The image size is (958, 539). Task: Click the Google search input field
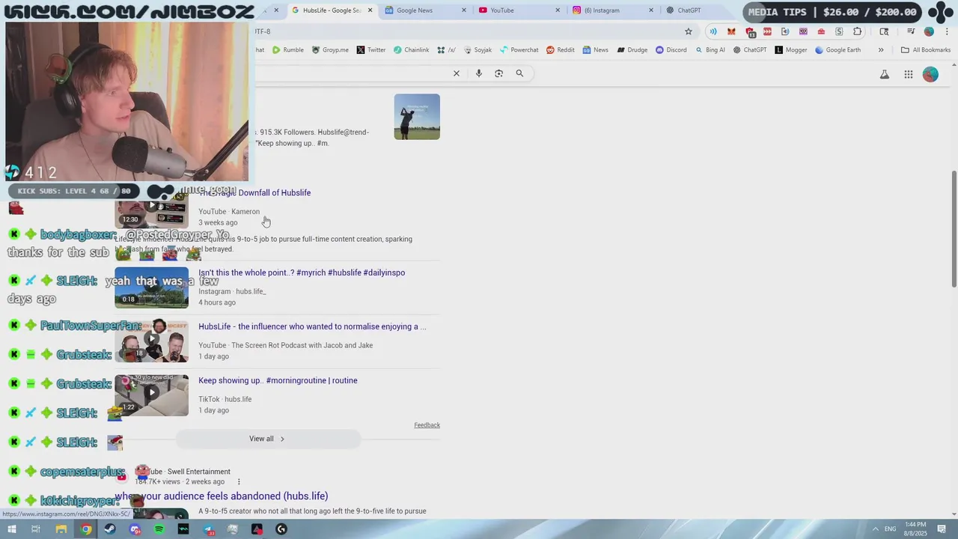coord(352,73)
